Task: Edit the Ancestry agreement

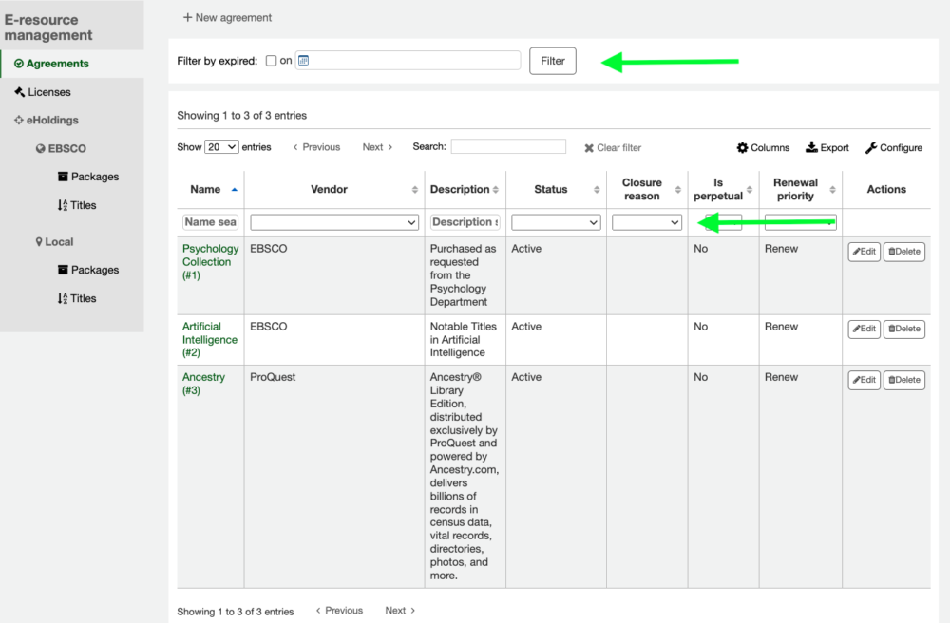Action: (x=864, y=380)
